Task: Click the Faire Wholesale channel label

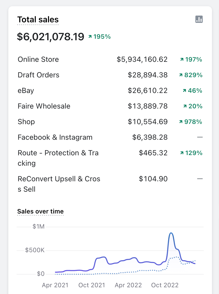Action: click(44, 106)
